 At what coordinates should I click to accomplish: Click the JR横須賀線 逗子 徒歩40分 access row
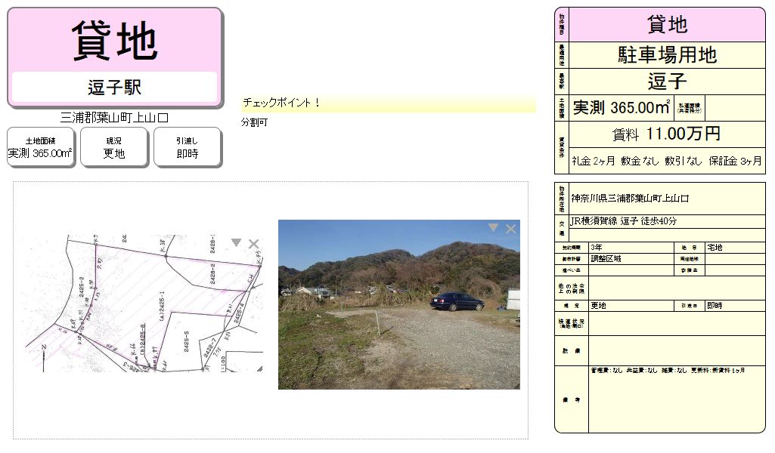point(666,222)
